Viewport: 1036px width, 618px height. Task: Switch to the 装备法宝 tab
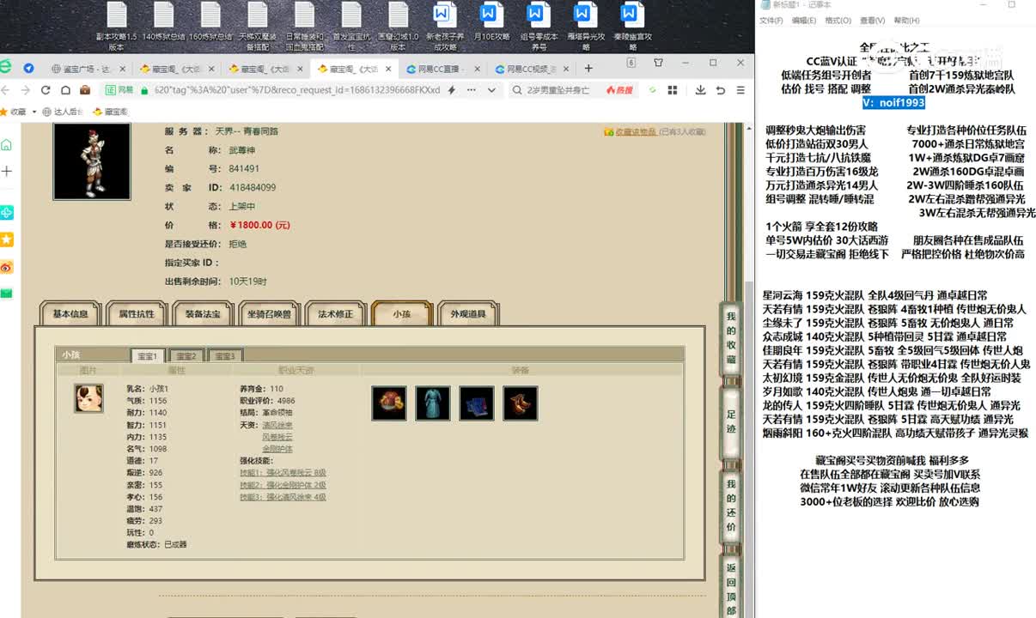(x=203, y=314)
